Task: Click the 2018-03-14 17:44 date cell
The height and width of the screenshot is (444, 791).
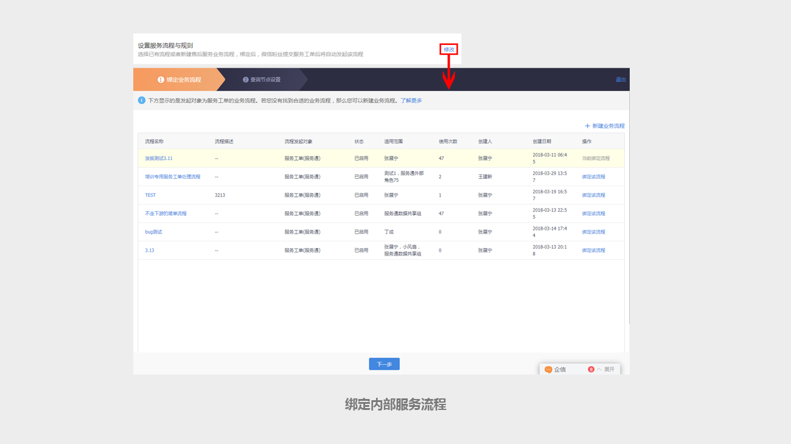Action: point(550,232)
